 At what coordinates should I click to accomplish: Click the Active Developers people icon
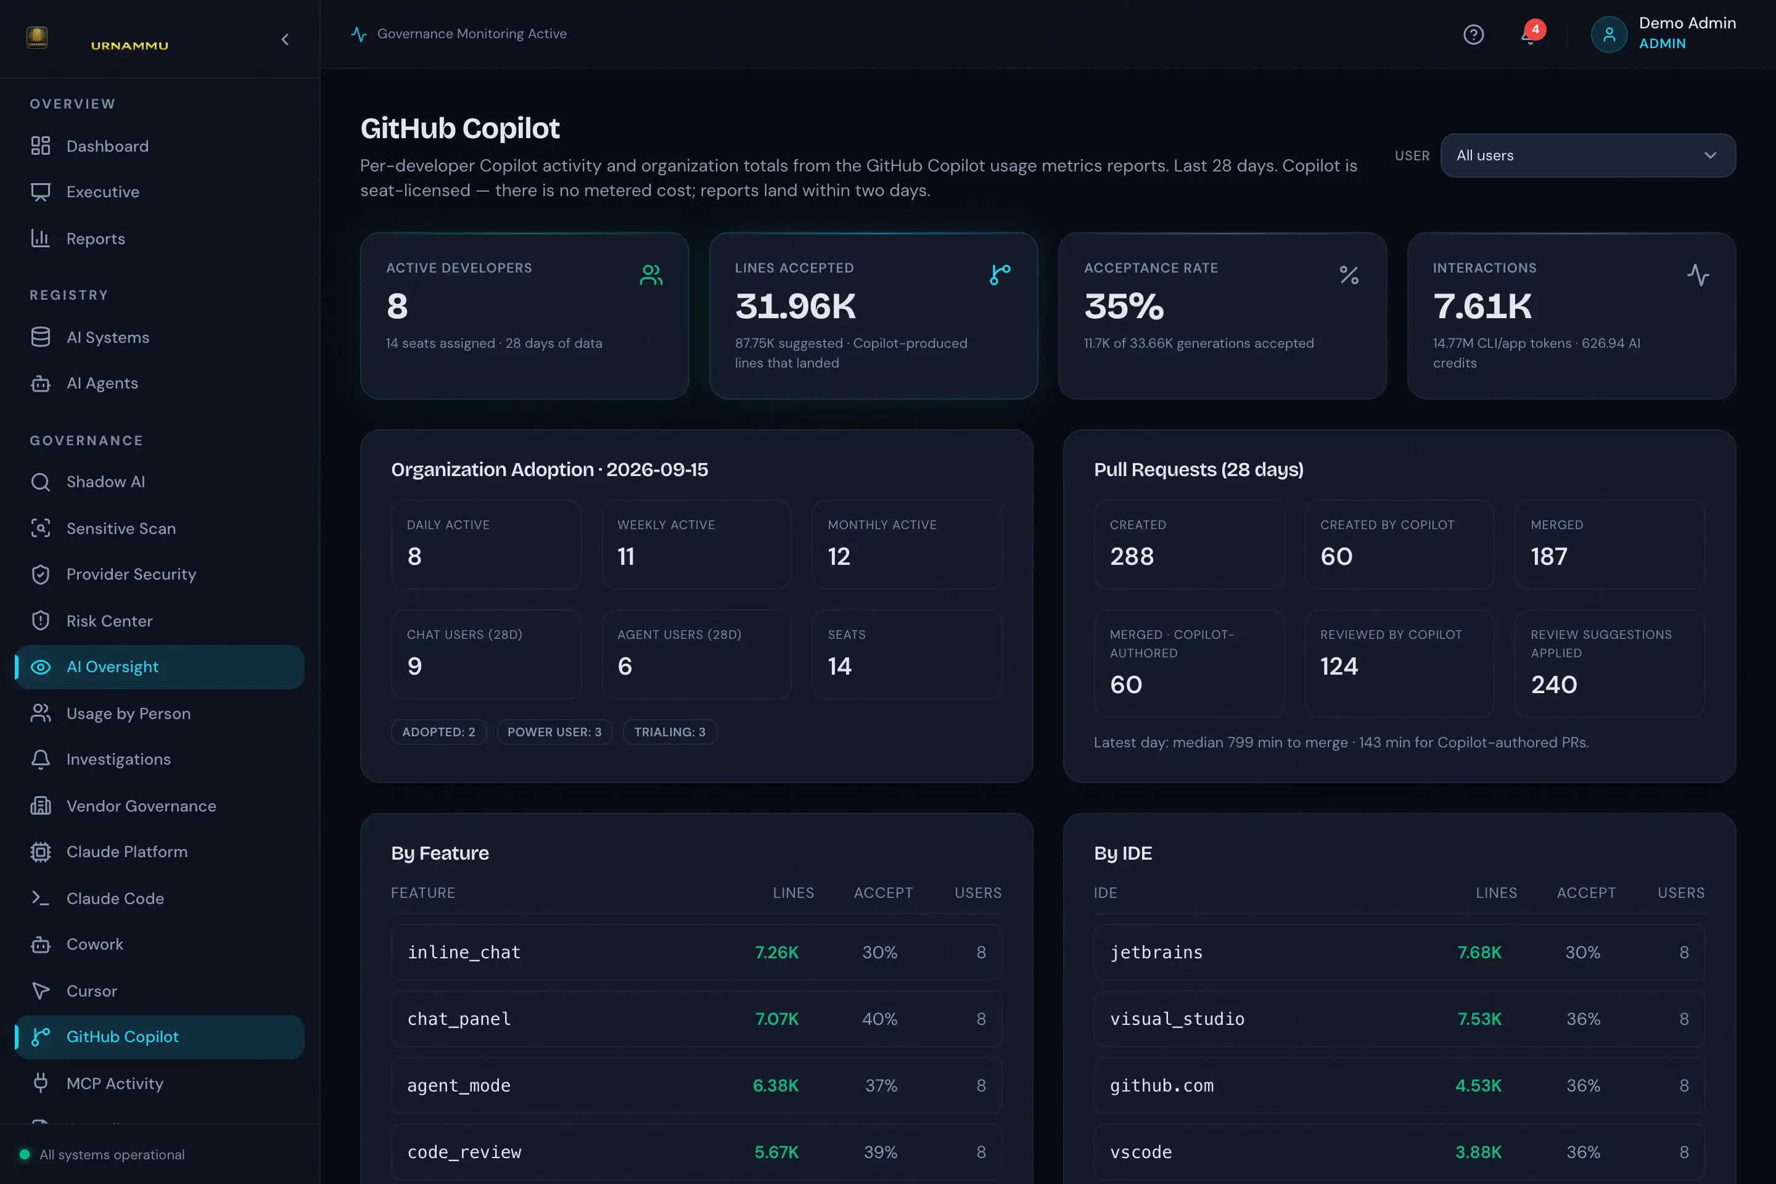[x=651, y=275]
